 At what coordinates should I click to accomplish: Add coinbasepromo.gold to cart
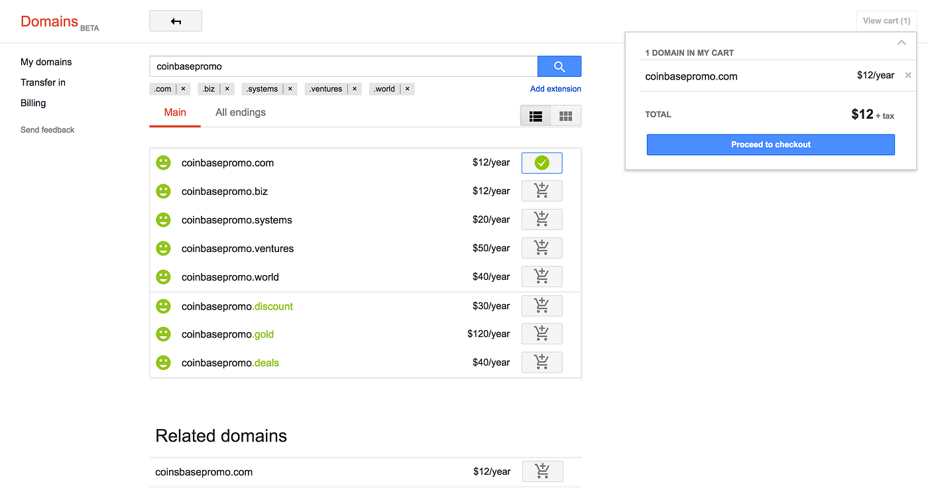pyautogui.click(x=542, y=334)
